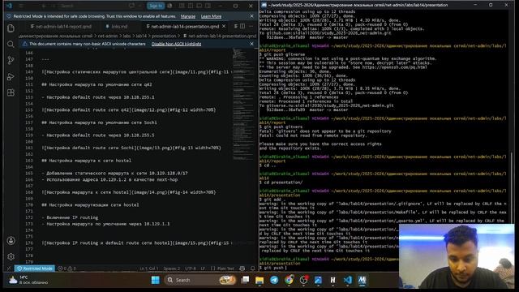Open the Manage gear in activity bar
This screenshot has height=292, width=519.
[x=11, y=256]
